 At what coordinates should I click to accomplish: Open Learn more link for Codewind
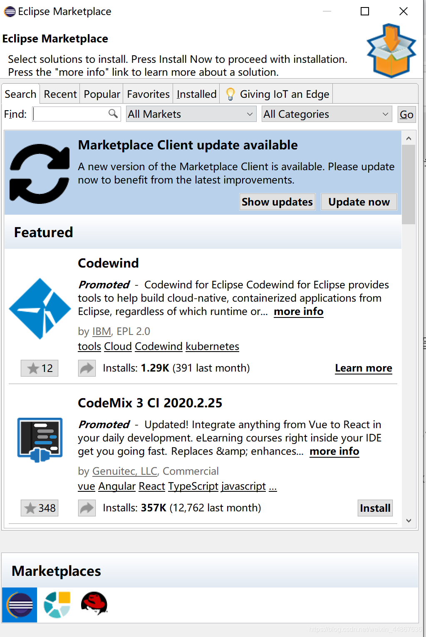coord(364,368)
